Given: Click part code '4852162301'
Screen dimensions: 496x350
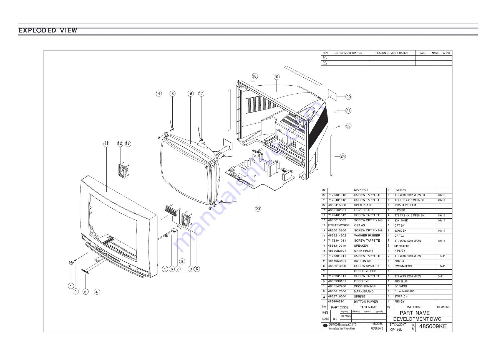Looking at the screenshot, I should (337, 210).
